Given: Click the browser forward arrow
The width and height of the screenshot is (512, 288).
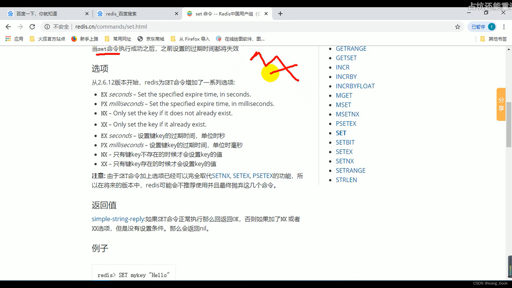Looking at the screenshot, I should 20,27.
